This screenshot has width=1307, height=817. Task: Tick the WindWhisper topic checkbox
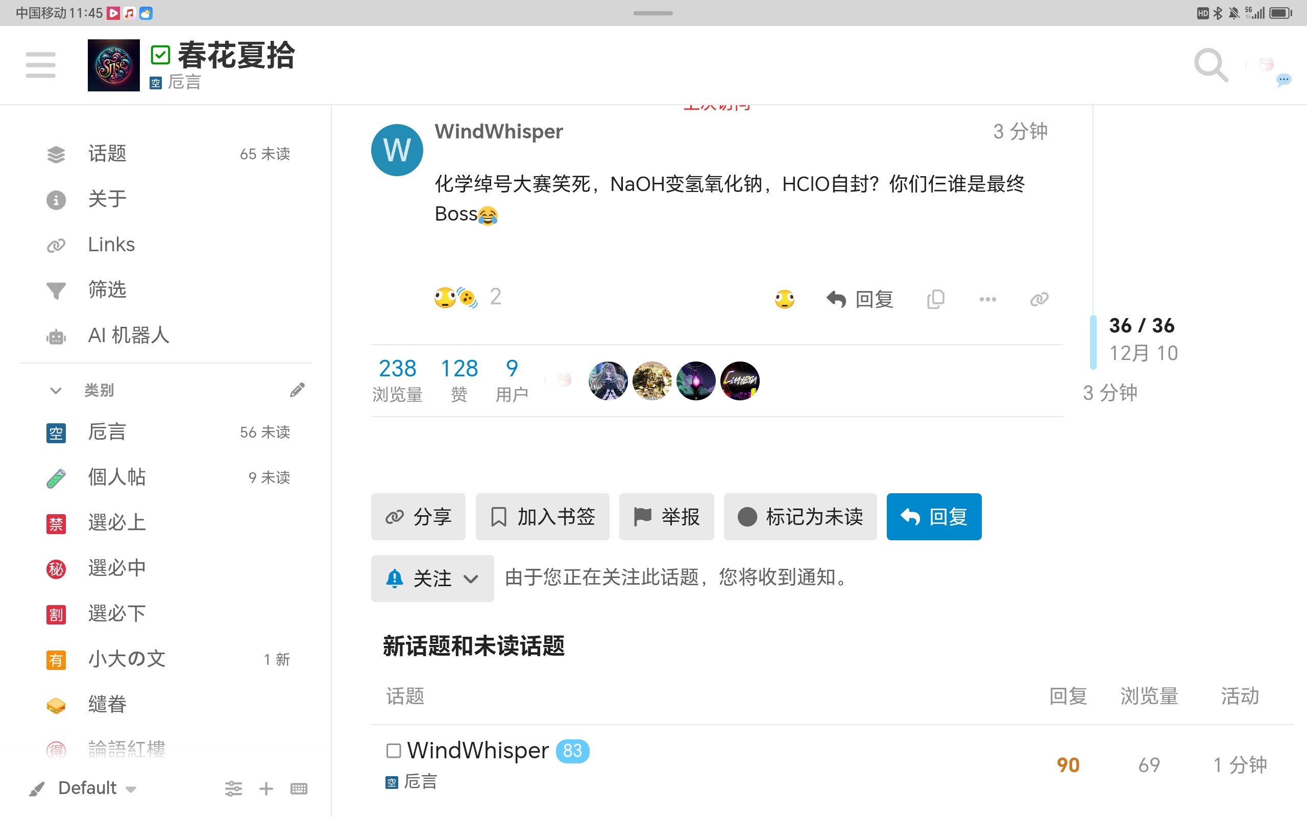pyautogui.click(x=394, y=750)
